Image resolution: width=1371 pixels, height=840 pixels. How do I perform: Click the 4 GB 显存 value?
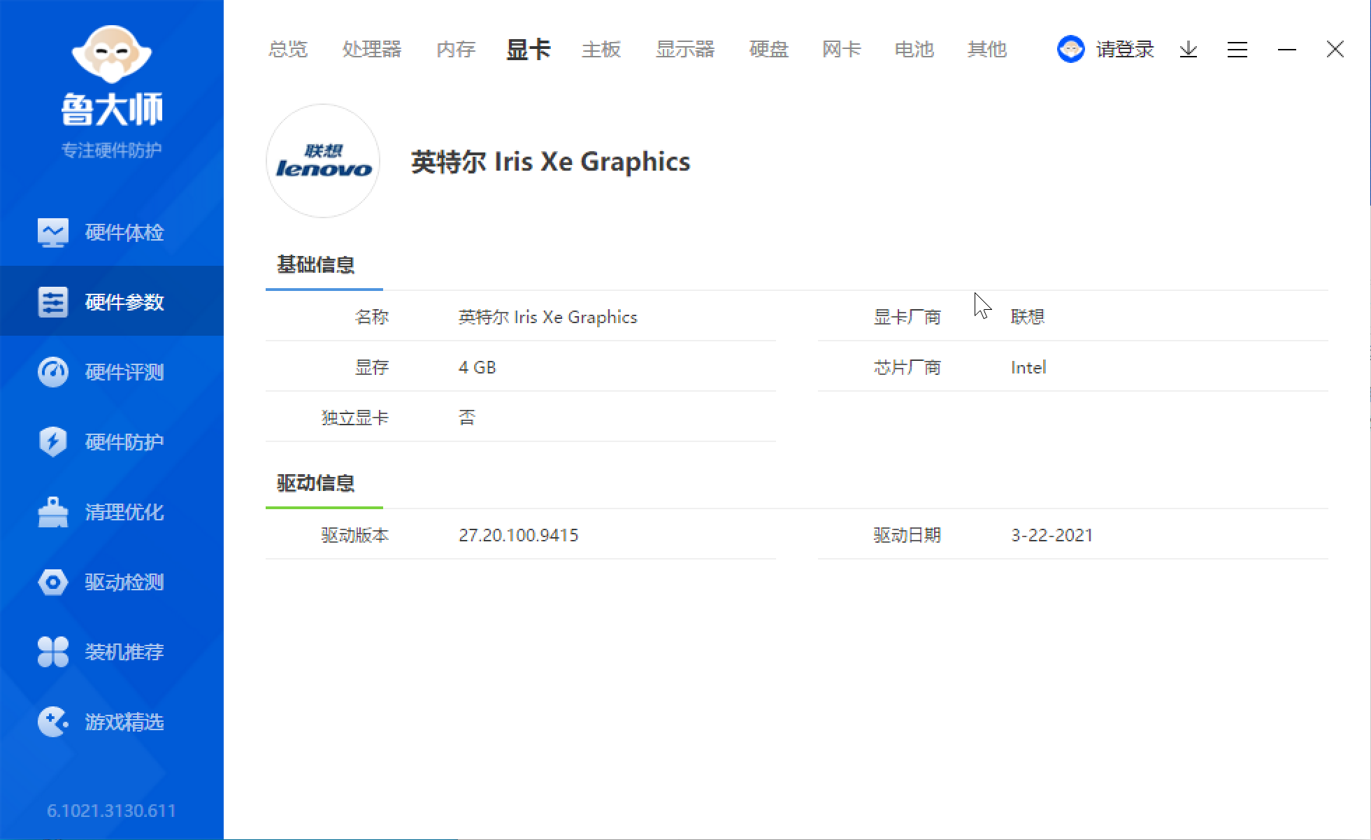tap(478, 367)
